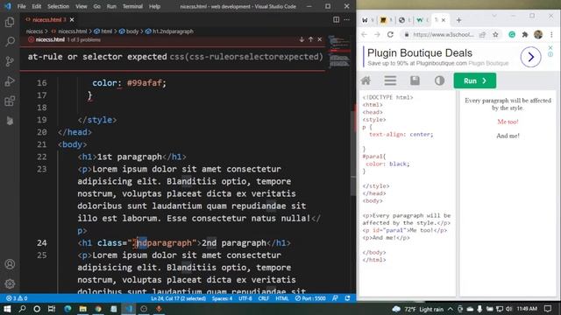Click the browser address bar URL

(x=444, y=35)
